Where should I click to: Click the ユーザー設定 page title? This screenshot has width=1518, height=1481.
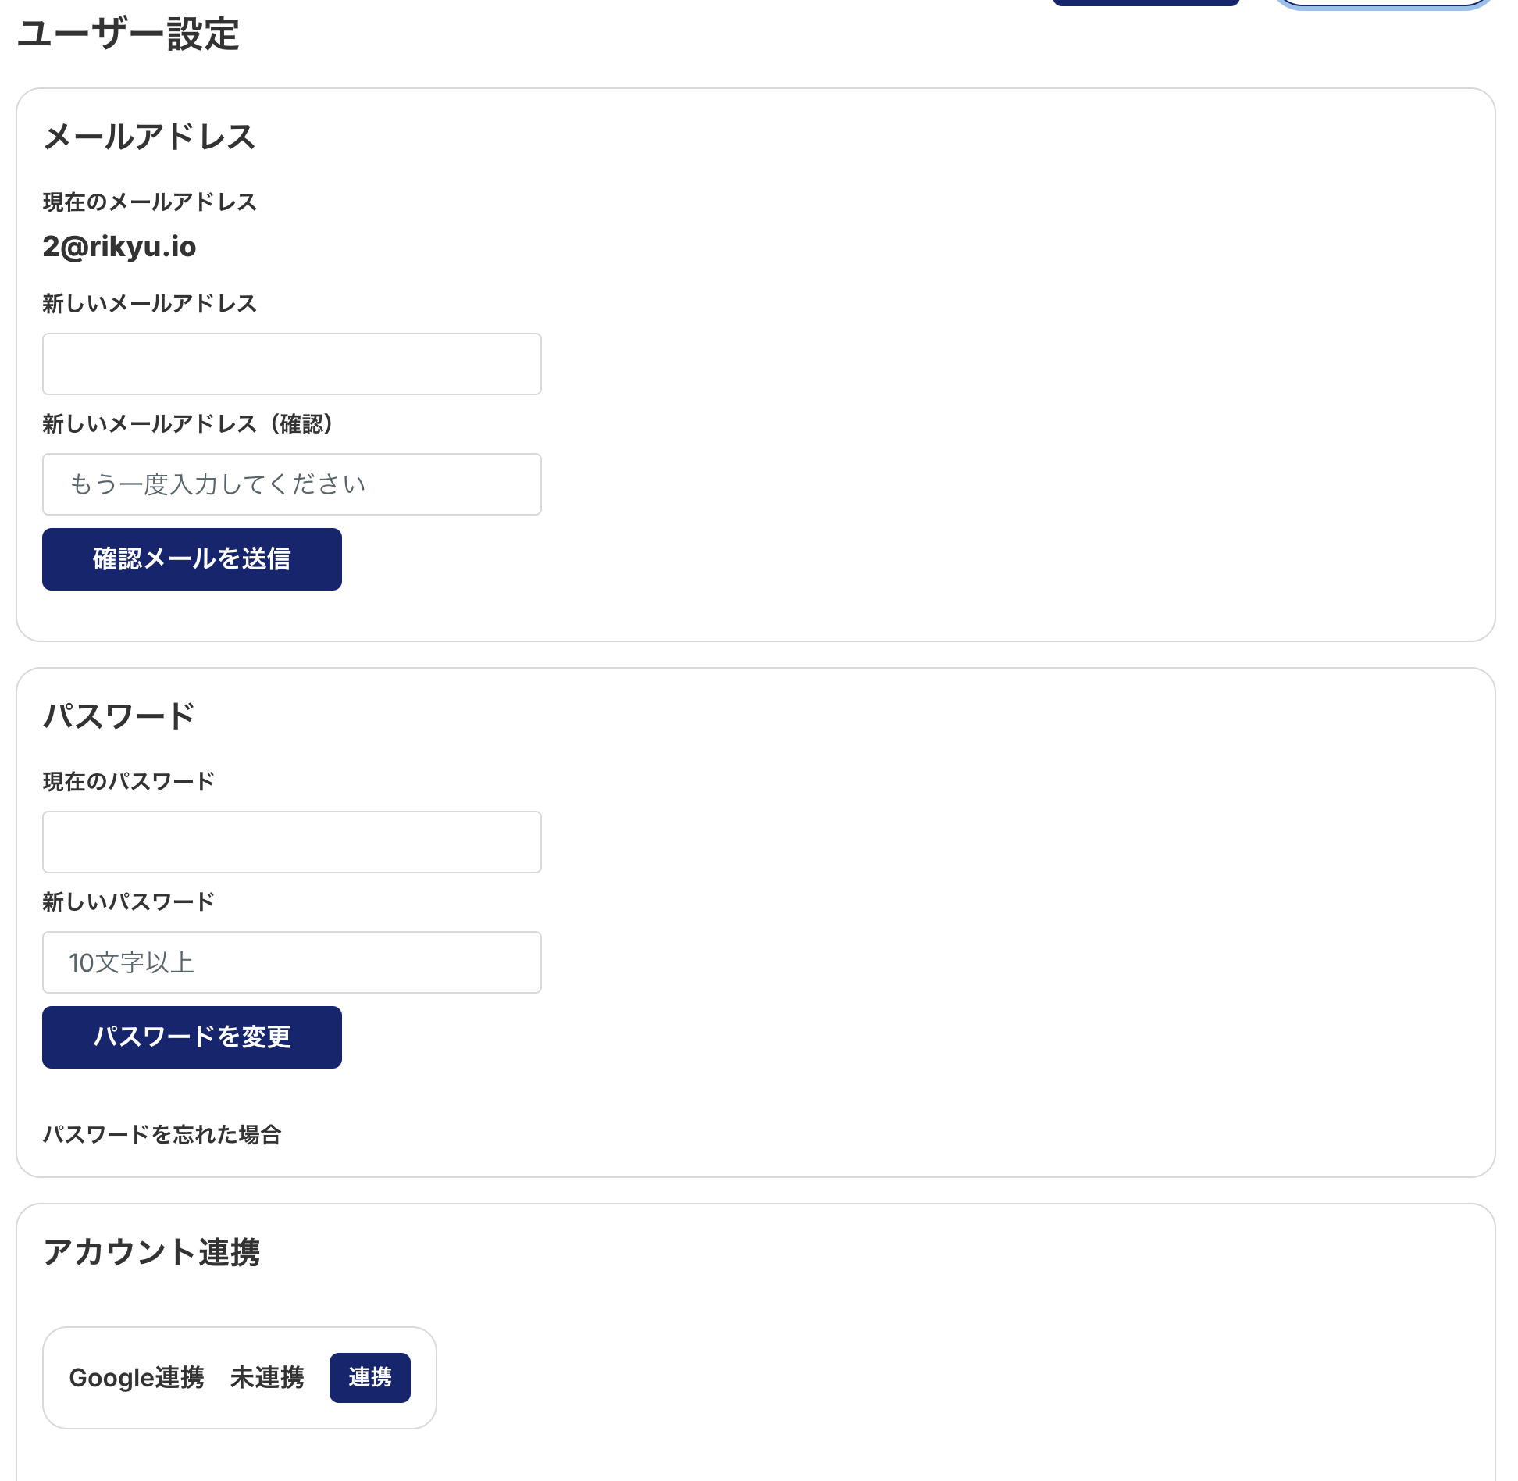pyautogui.click(x=128, y=34)
